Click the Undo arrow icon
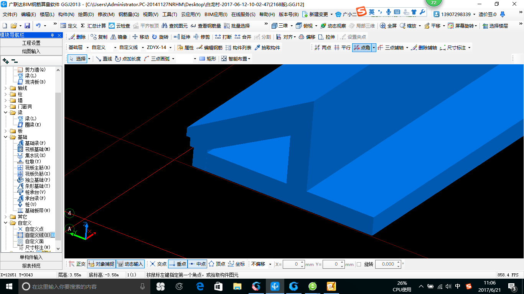Screen dimensions: 524x294 click(38, 26)
